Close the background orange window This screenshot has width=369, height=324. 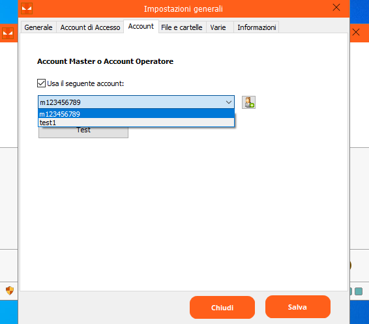coord(356,32)
